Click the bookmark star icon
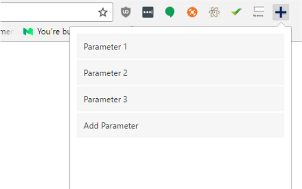This screenshot has width=302, height=189. [103, 12]
